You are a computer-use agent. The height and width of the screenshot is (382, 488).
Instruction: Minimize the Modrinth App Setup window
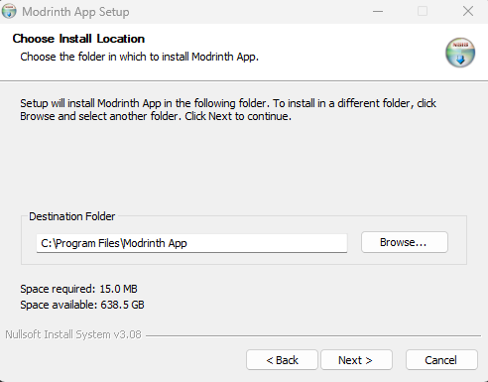(x=378, y=11)
